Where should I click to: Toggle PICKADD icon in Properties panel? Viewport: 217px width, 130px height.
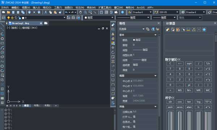click(148, 29)
